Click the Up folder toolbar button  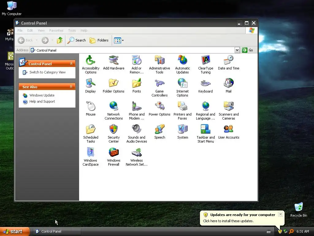coord(60,40)
